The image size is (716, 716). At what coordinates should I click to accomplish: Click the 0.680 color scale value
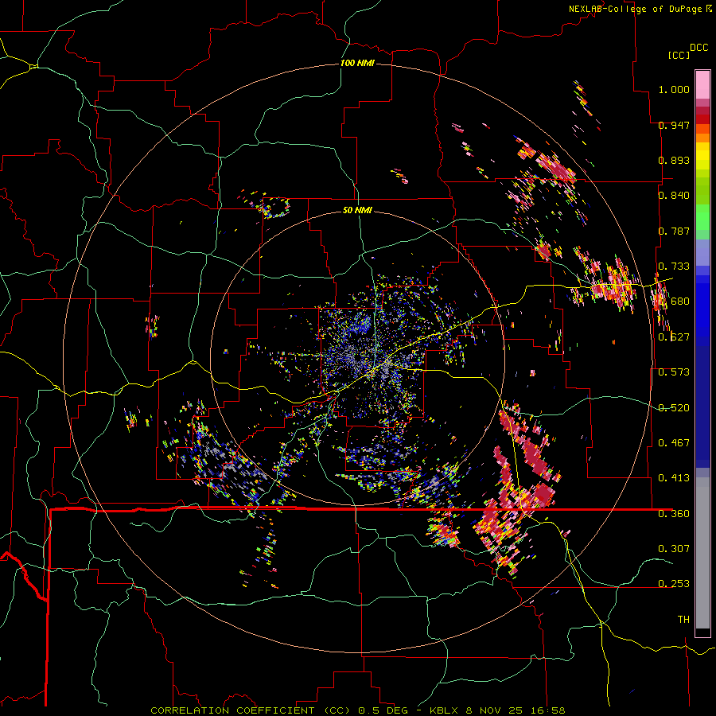pos(674,302)
